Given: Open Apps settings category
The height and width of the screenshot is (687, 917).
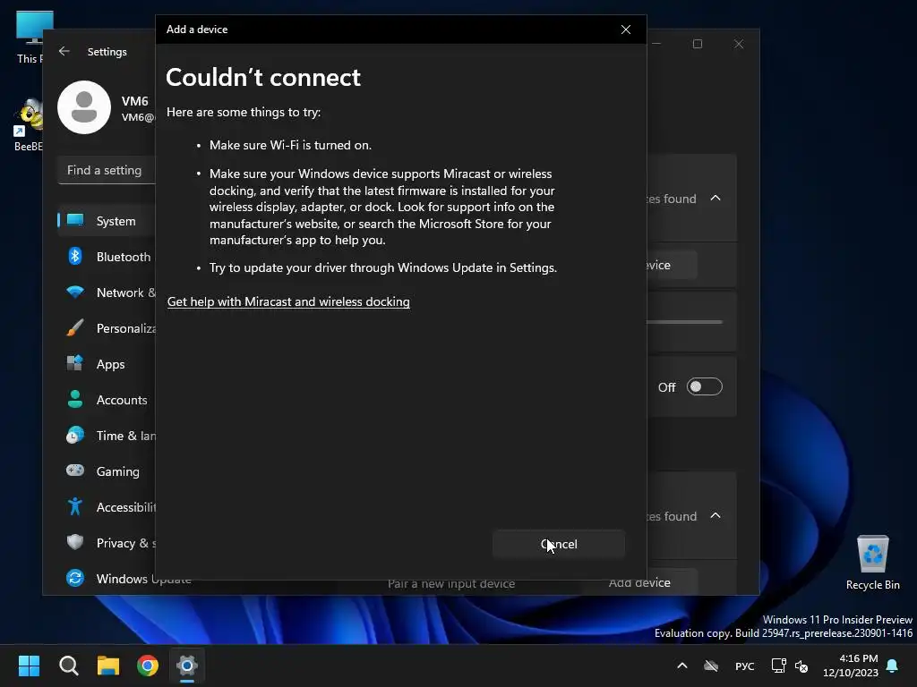Looking at the screenshot, I should [107, 363].
